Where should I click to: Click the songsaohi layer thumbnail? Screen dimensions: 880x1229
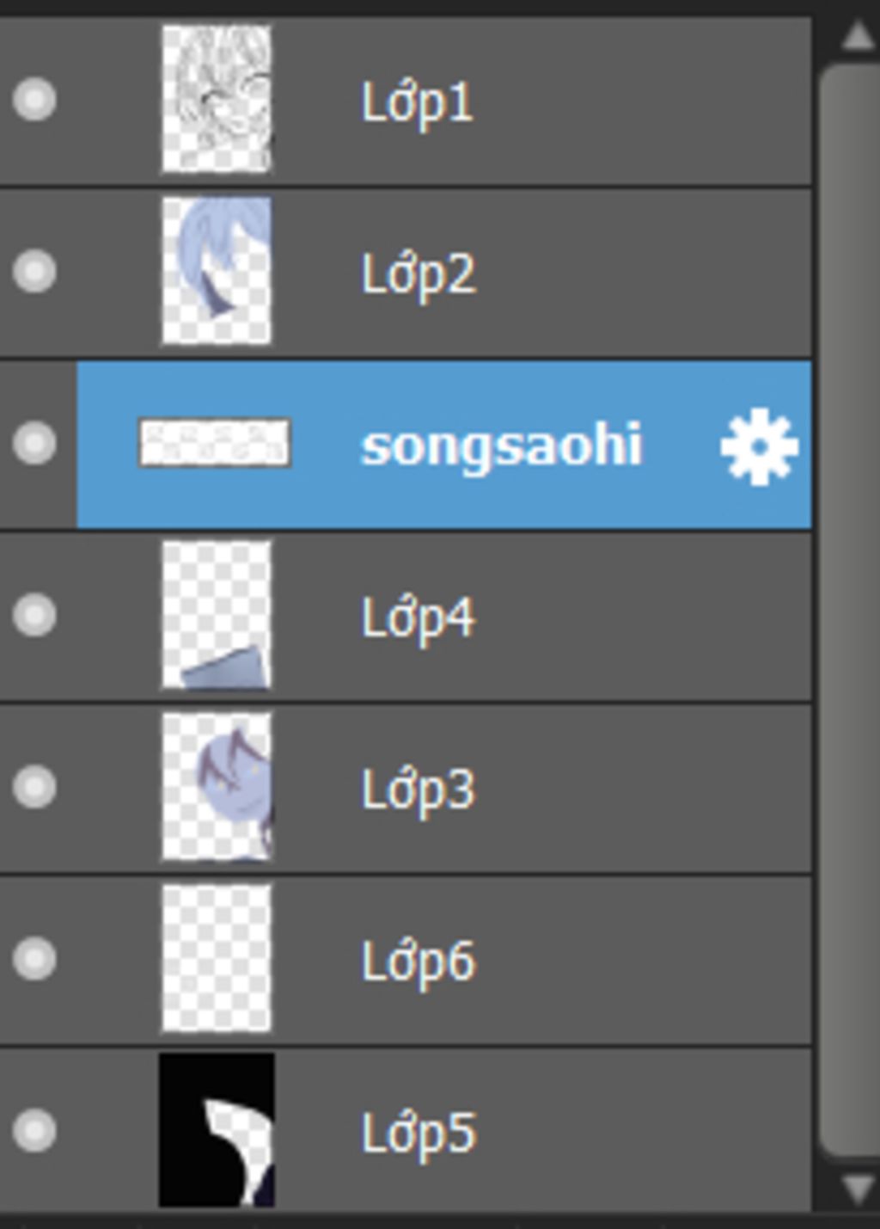pyautogui.click(x=215, y=443)
